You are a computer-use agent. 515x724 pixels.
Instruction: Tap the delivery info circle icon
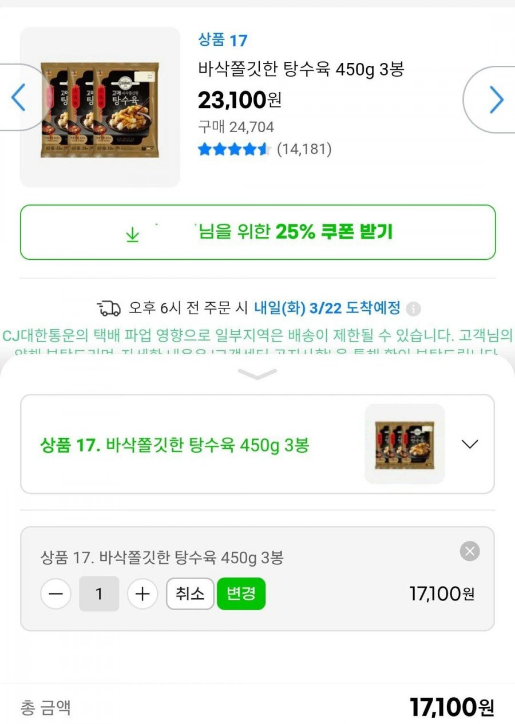tap(413, 309)
